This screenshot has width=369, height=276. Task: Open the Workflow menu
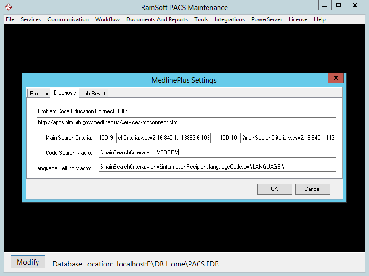click(x=107, y=19)
